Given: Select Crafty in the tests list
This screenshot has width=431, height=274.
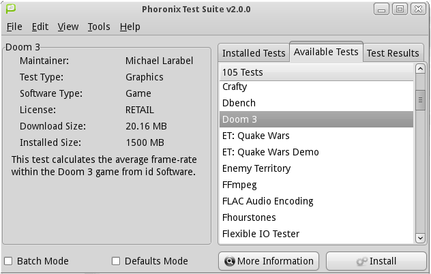Looking at the screenshot, I should (x=316, y=87).
